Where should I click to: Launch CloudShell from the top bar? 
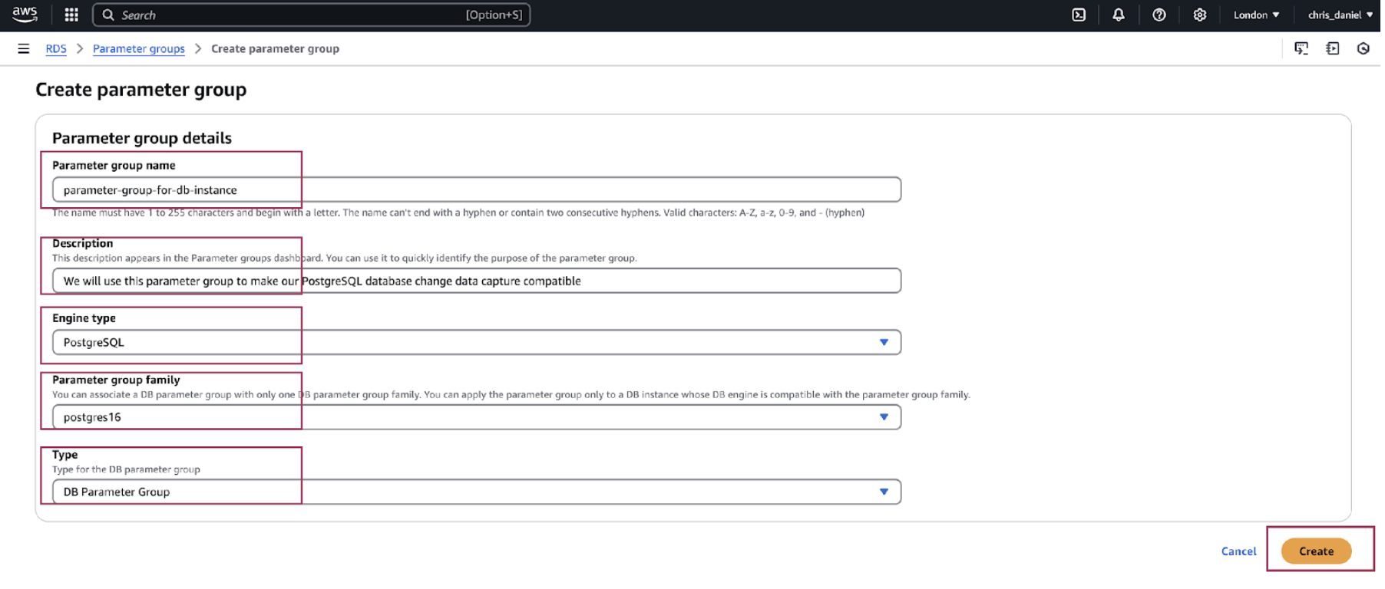click(x=1079, y=15)
